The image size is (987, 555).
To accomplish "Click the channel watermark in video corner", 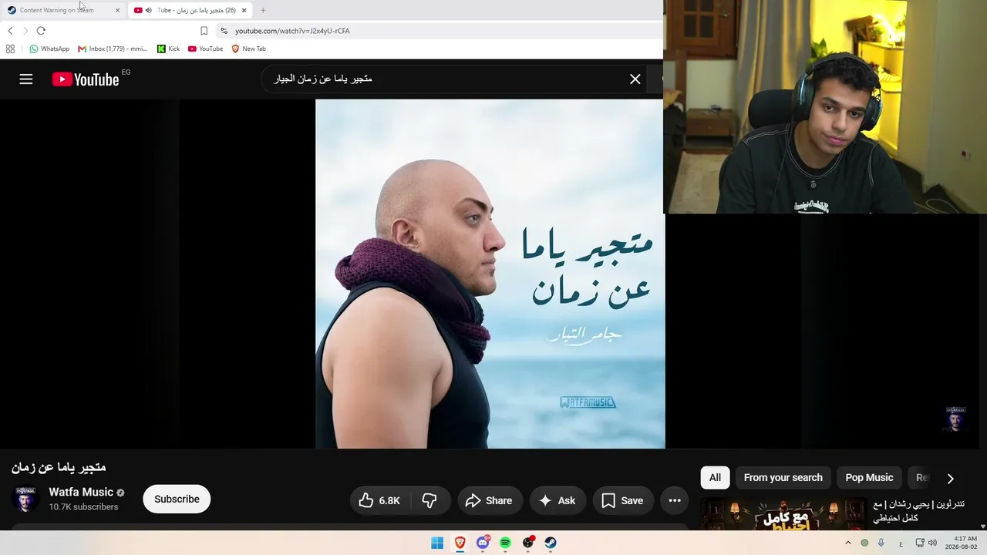I will click(x=955, y=419).
